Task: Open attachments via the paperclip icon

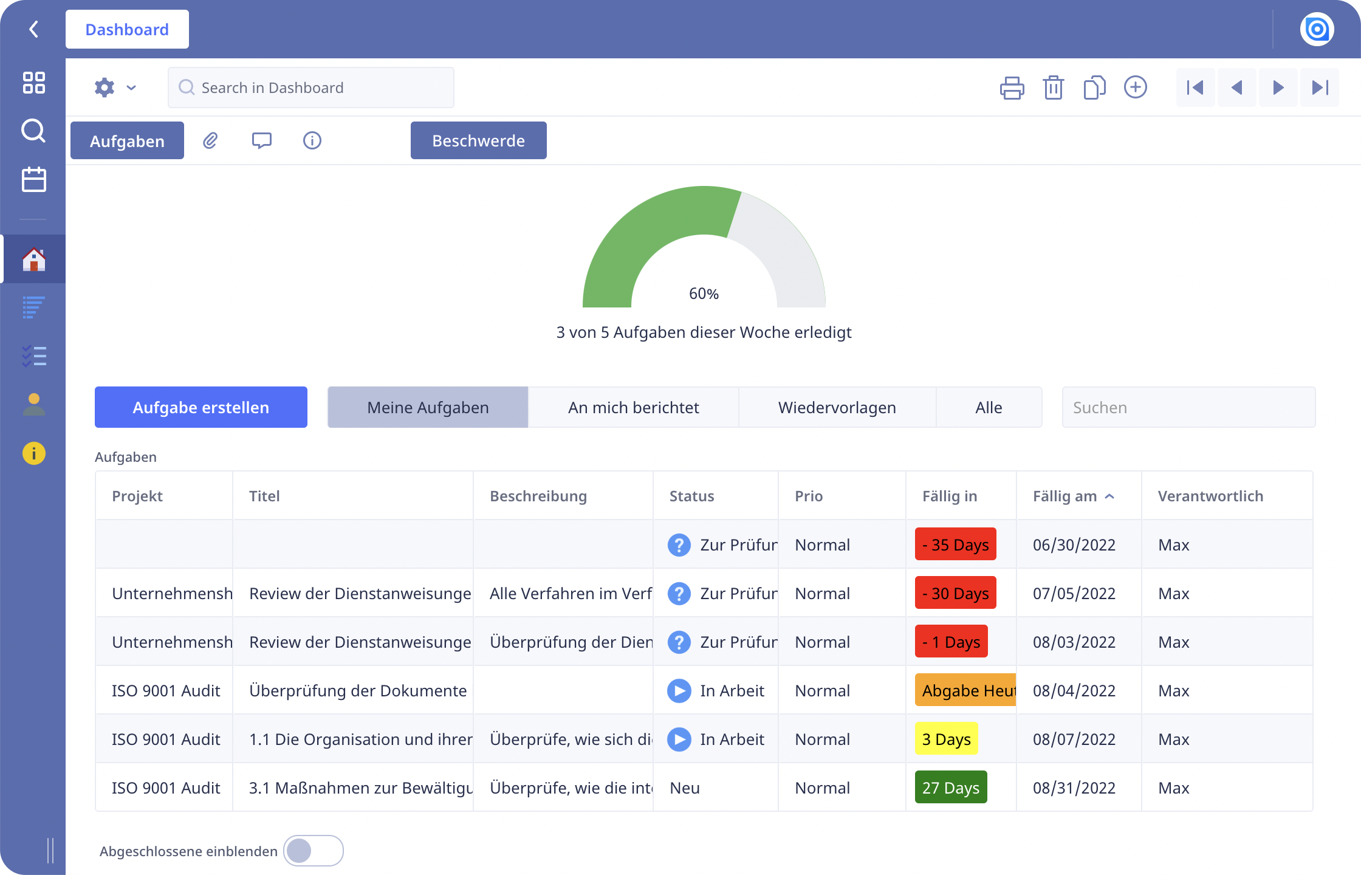Action: [211, 140]
